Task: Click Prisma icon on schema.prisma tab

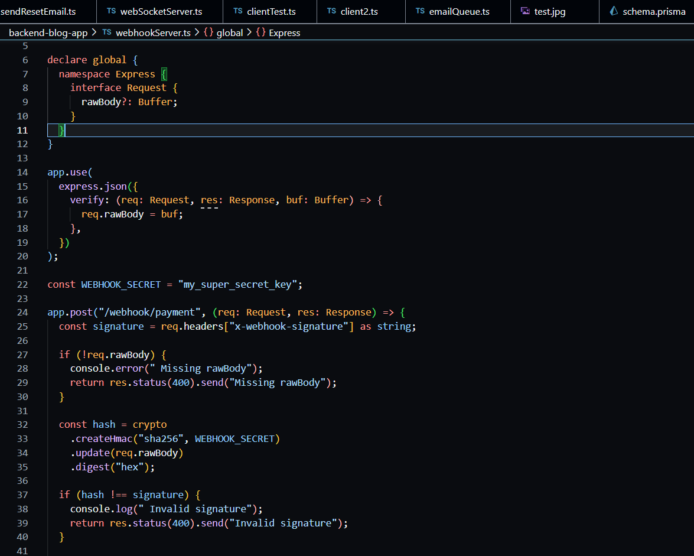Action: [614, 11]
